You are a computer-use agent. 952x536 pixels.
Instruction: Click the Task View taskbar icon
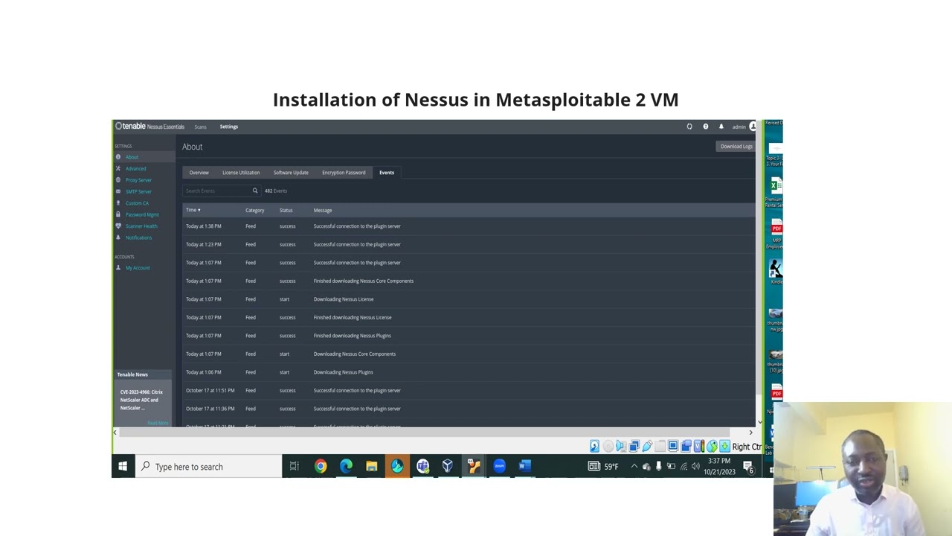[x=295, y=467]
